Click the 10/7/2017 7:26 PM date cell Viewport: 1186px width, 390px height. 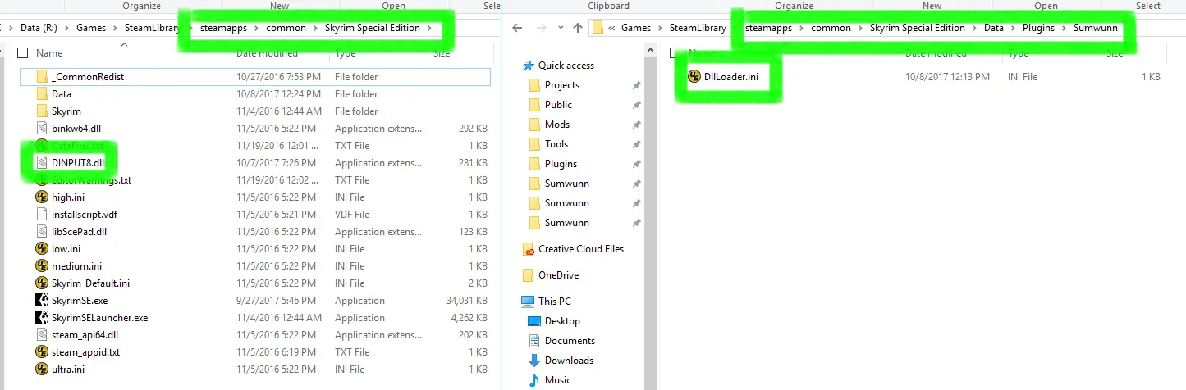coord(276,162)
